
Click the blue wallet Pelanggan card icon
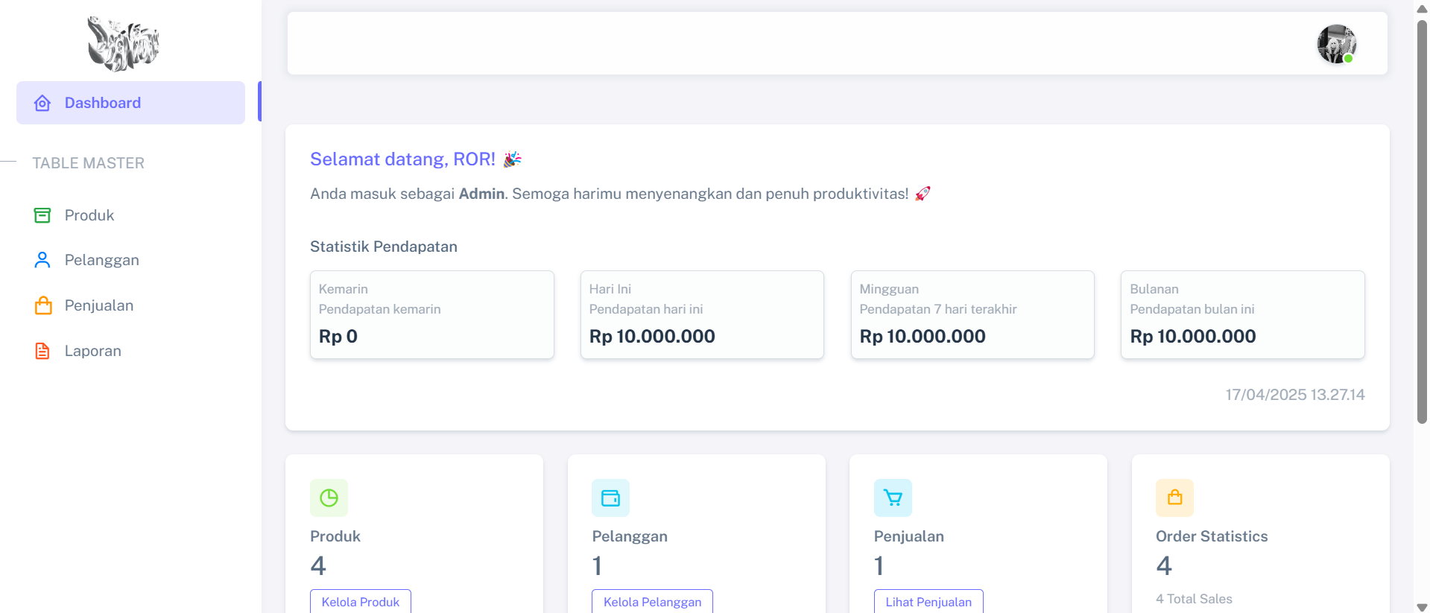click(610, 498)
